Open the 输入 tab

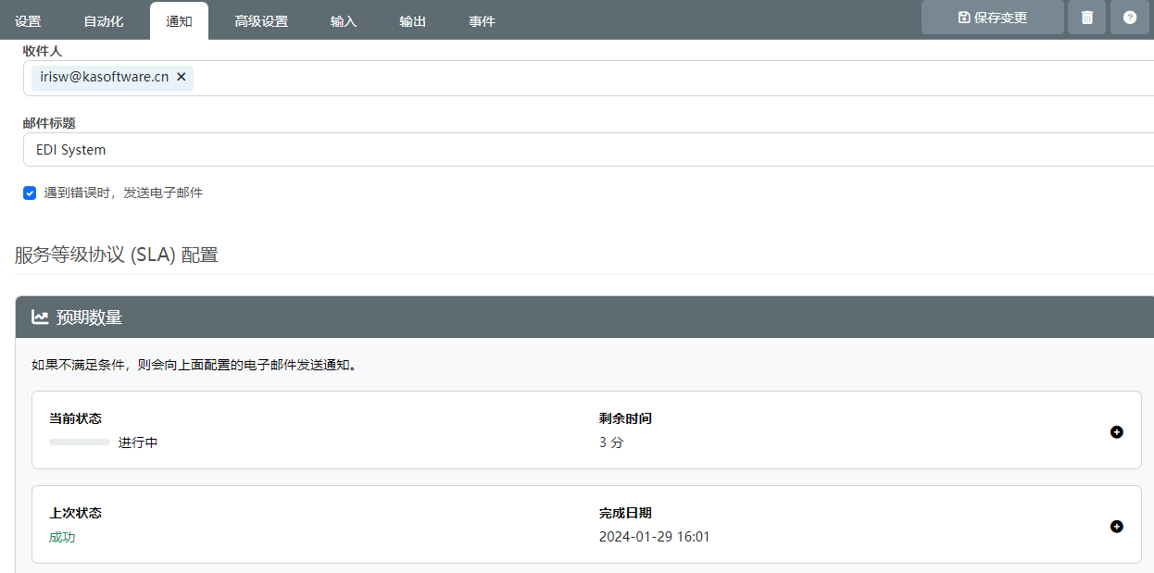point(344,21)
